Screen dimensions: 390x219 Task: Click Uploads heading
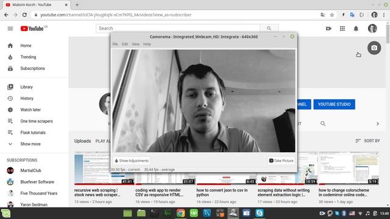[x=83, y=141]
